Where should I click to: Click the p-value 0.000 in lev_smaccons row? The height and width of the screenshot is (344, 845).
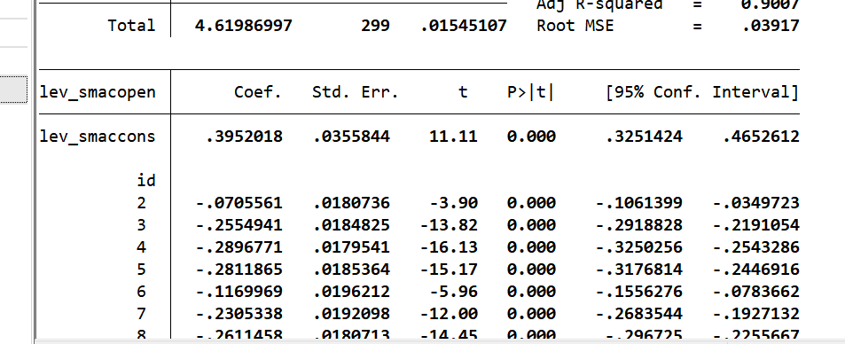531,137
